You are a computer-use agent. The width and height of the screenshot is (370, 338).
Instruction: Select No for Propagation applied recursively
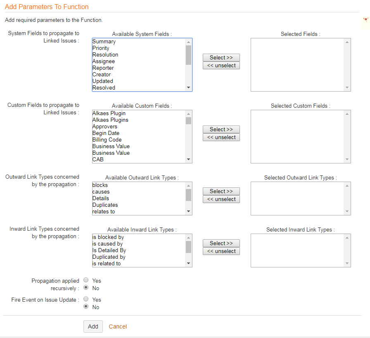tap(86, 288)
